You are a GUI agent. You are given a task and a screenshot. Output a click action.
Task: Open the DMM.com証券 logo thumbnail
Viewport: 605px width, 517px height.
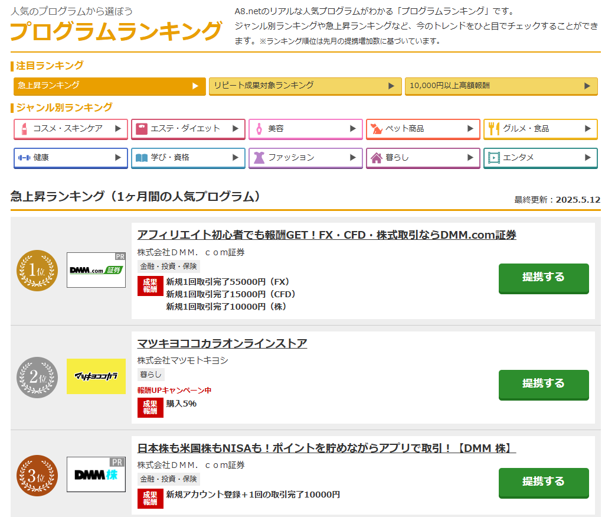point(96,270)
